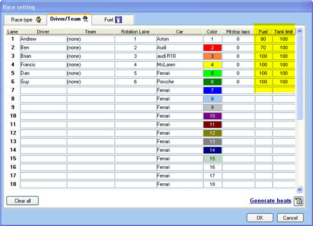Select the Driver cell Guy
This screenshot has height=226, width=313.
(43, 82)
